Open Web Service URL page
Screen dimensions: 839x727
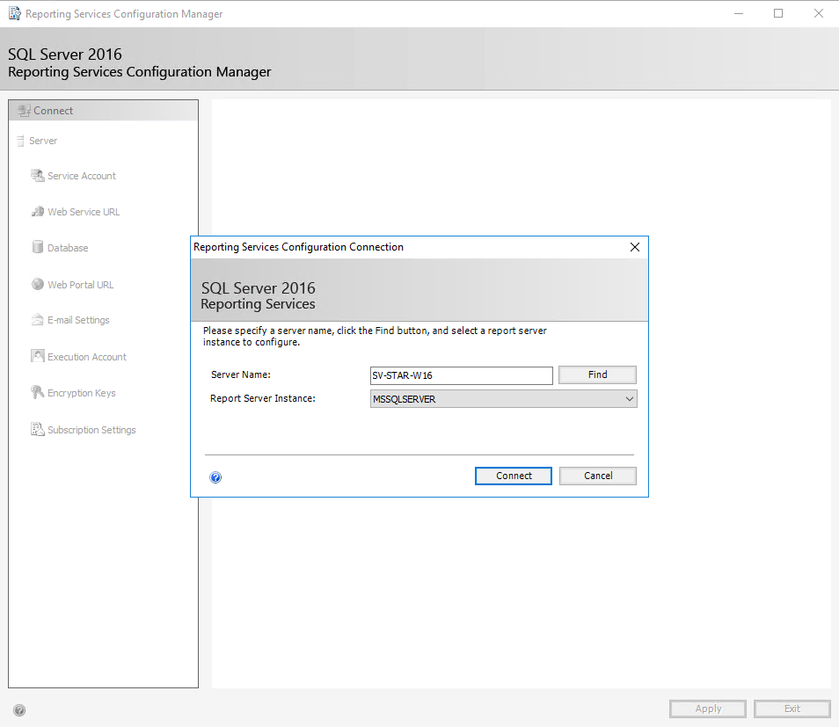point(84,212)
